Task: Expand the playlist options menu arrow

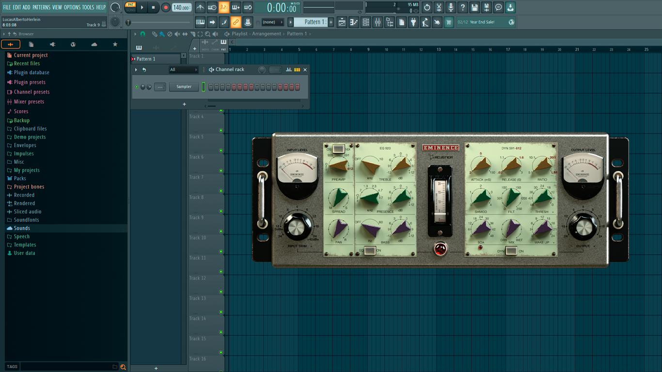Action: 136,34
